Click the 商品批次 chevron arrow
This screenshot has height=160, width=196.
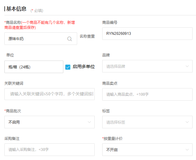pyautogui.click(x=89, y=122)
